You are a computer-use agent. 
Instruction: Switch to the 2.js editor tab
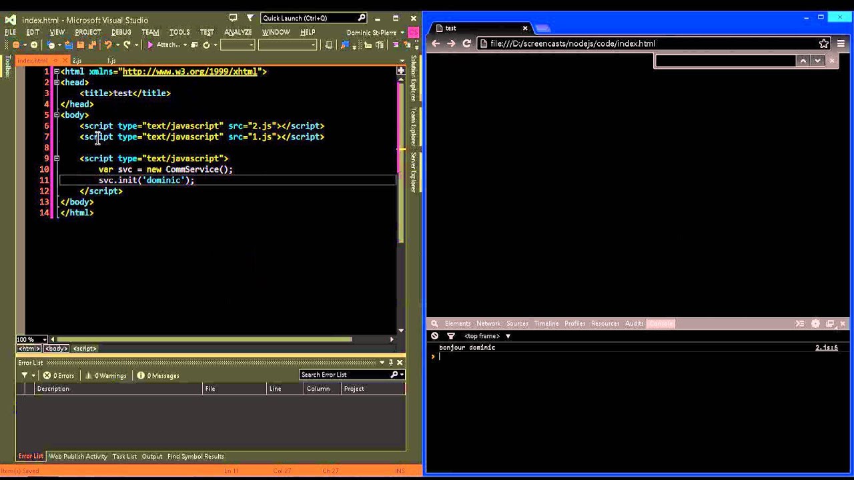[x=77, y=61]
